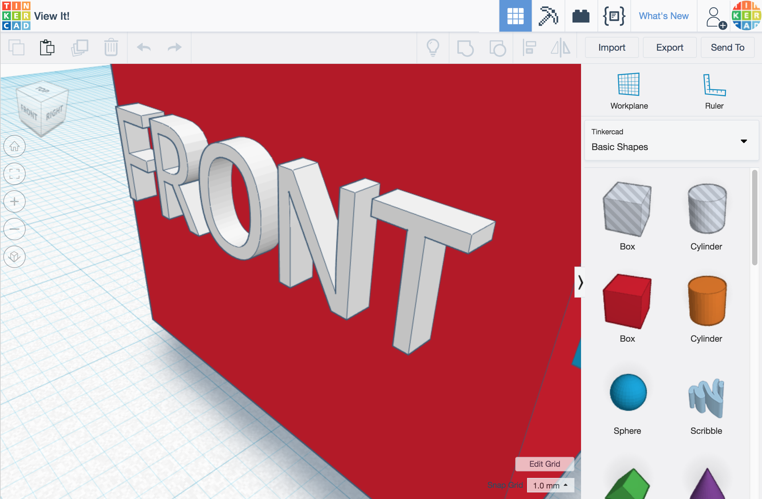The height and width of the screenshot is (499, 762).
Task: Click the Paste tool
Action: 47,47
